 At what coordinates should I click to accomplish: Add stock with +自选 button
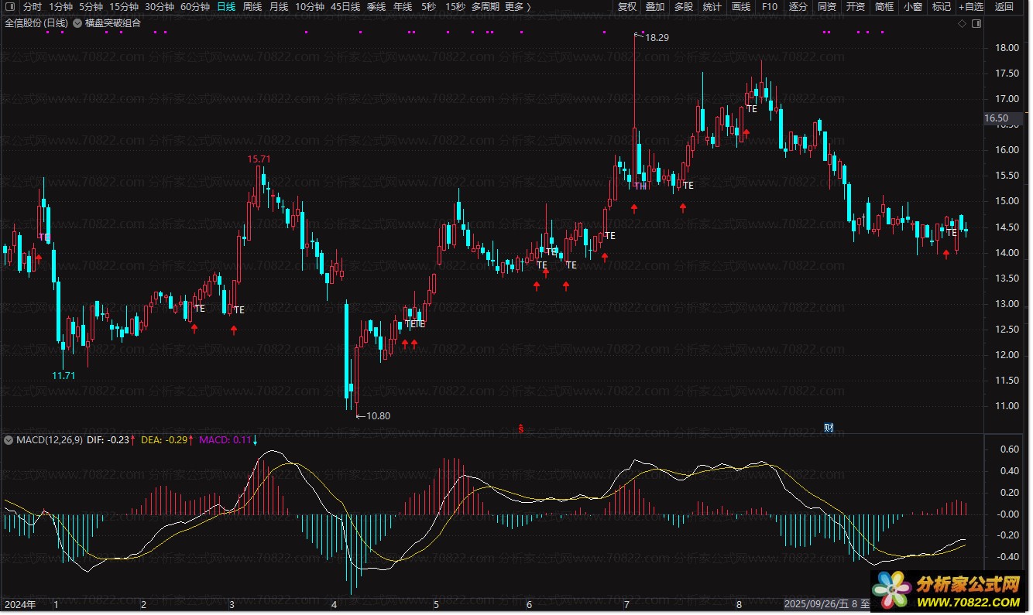click(x=971, y=7)
